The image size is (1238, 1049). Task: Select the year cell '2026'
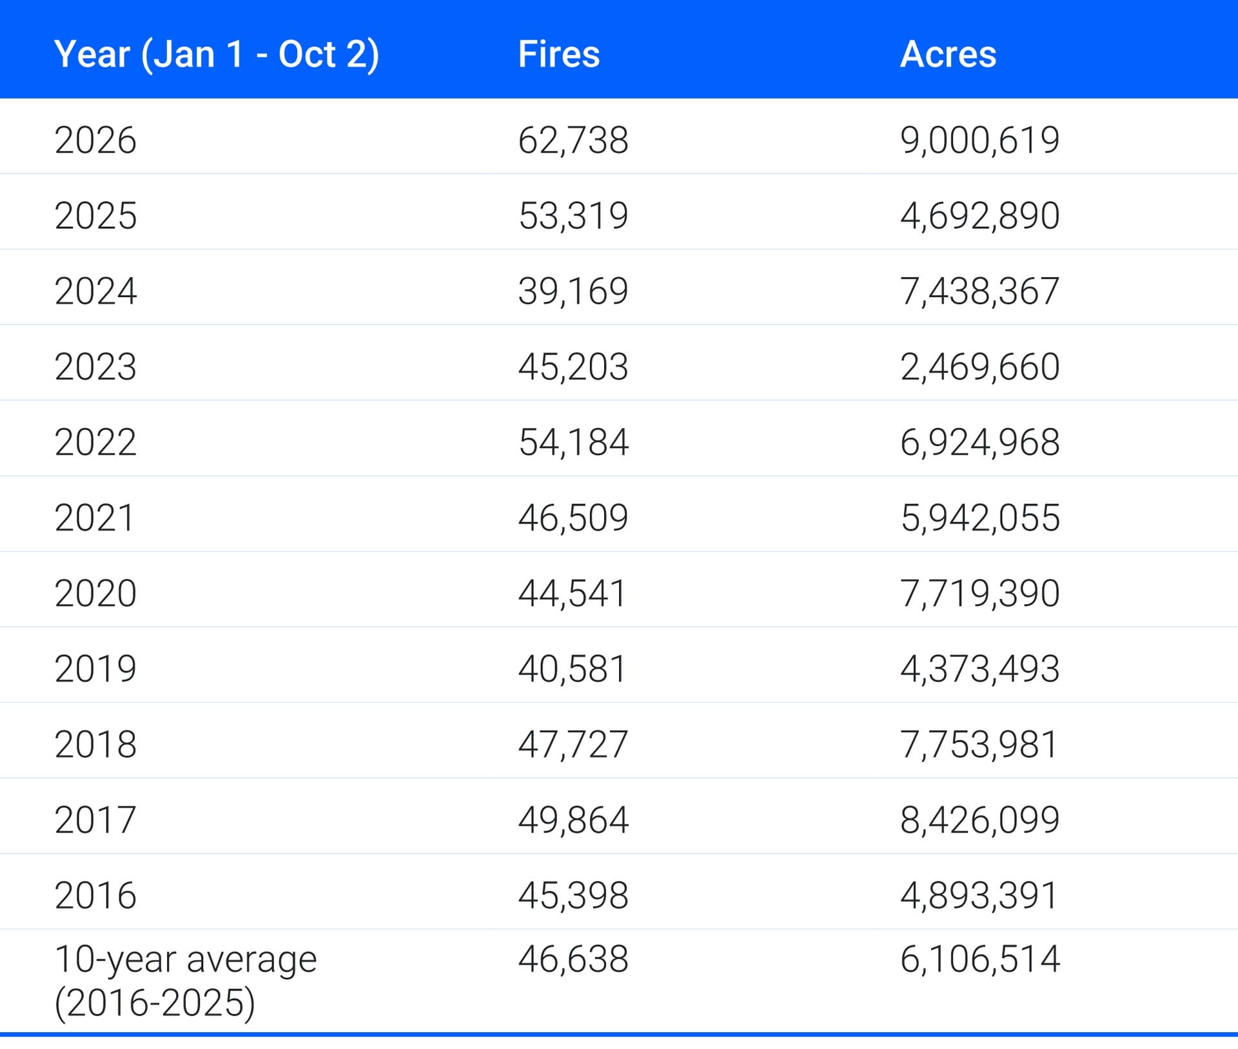click(95, 140)
